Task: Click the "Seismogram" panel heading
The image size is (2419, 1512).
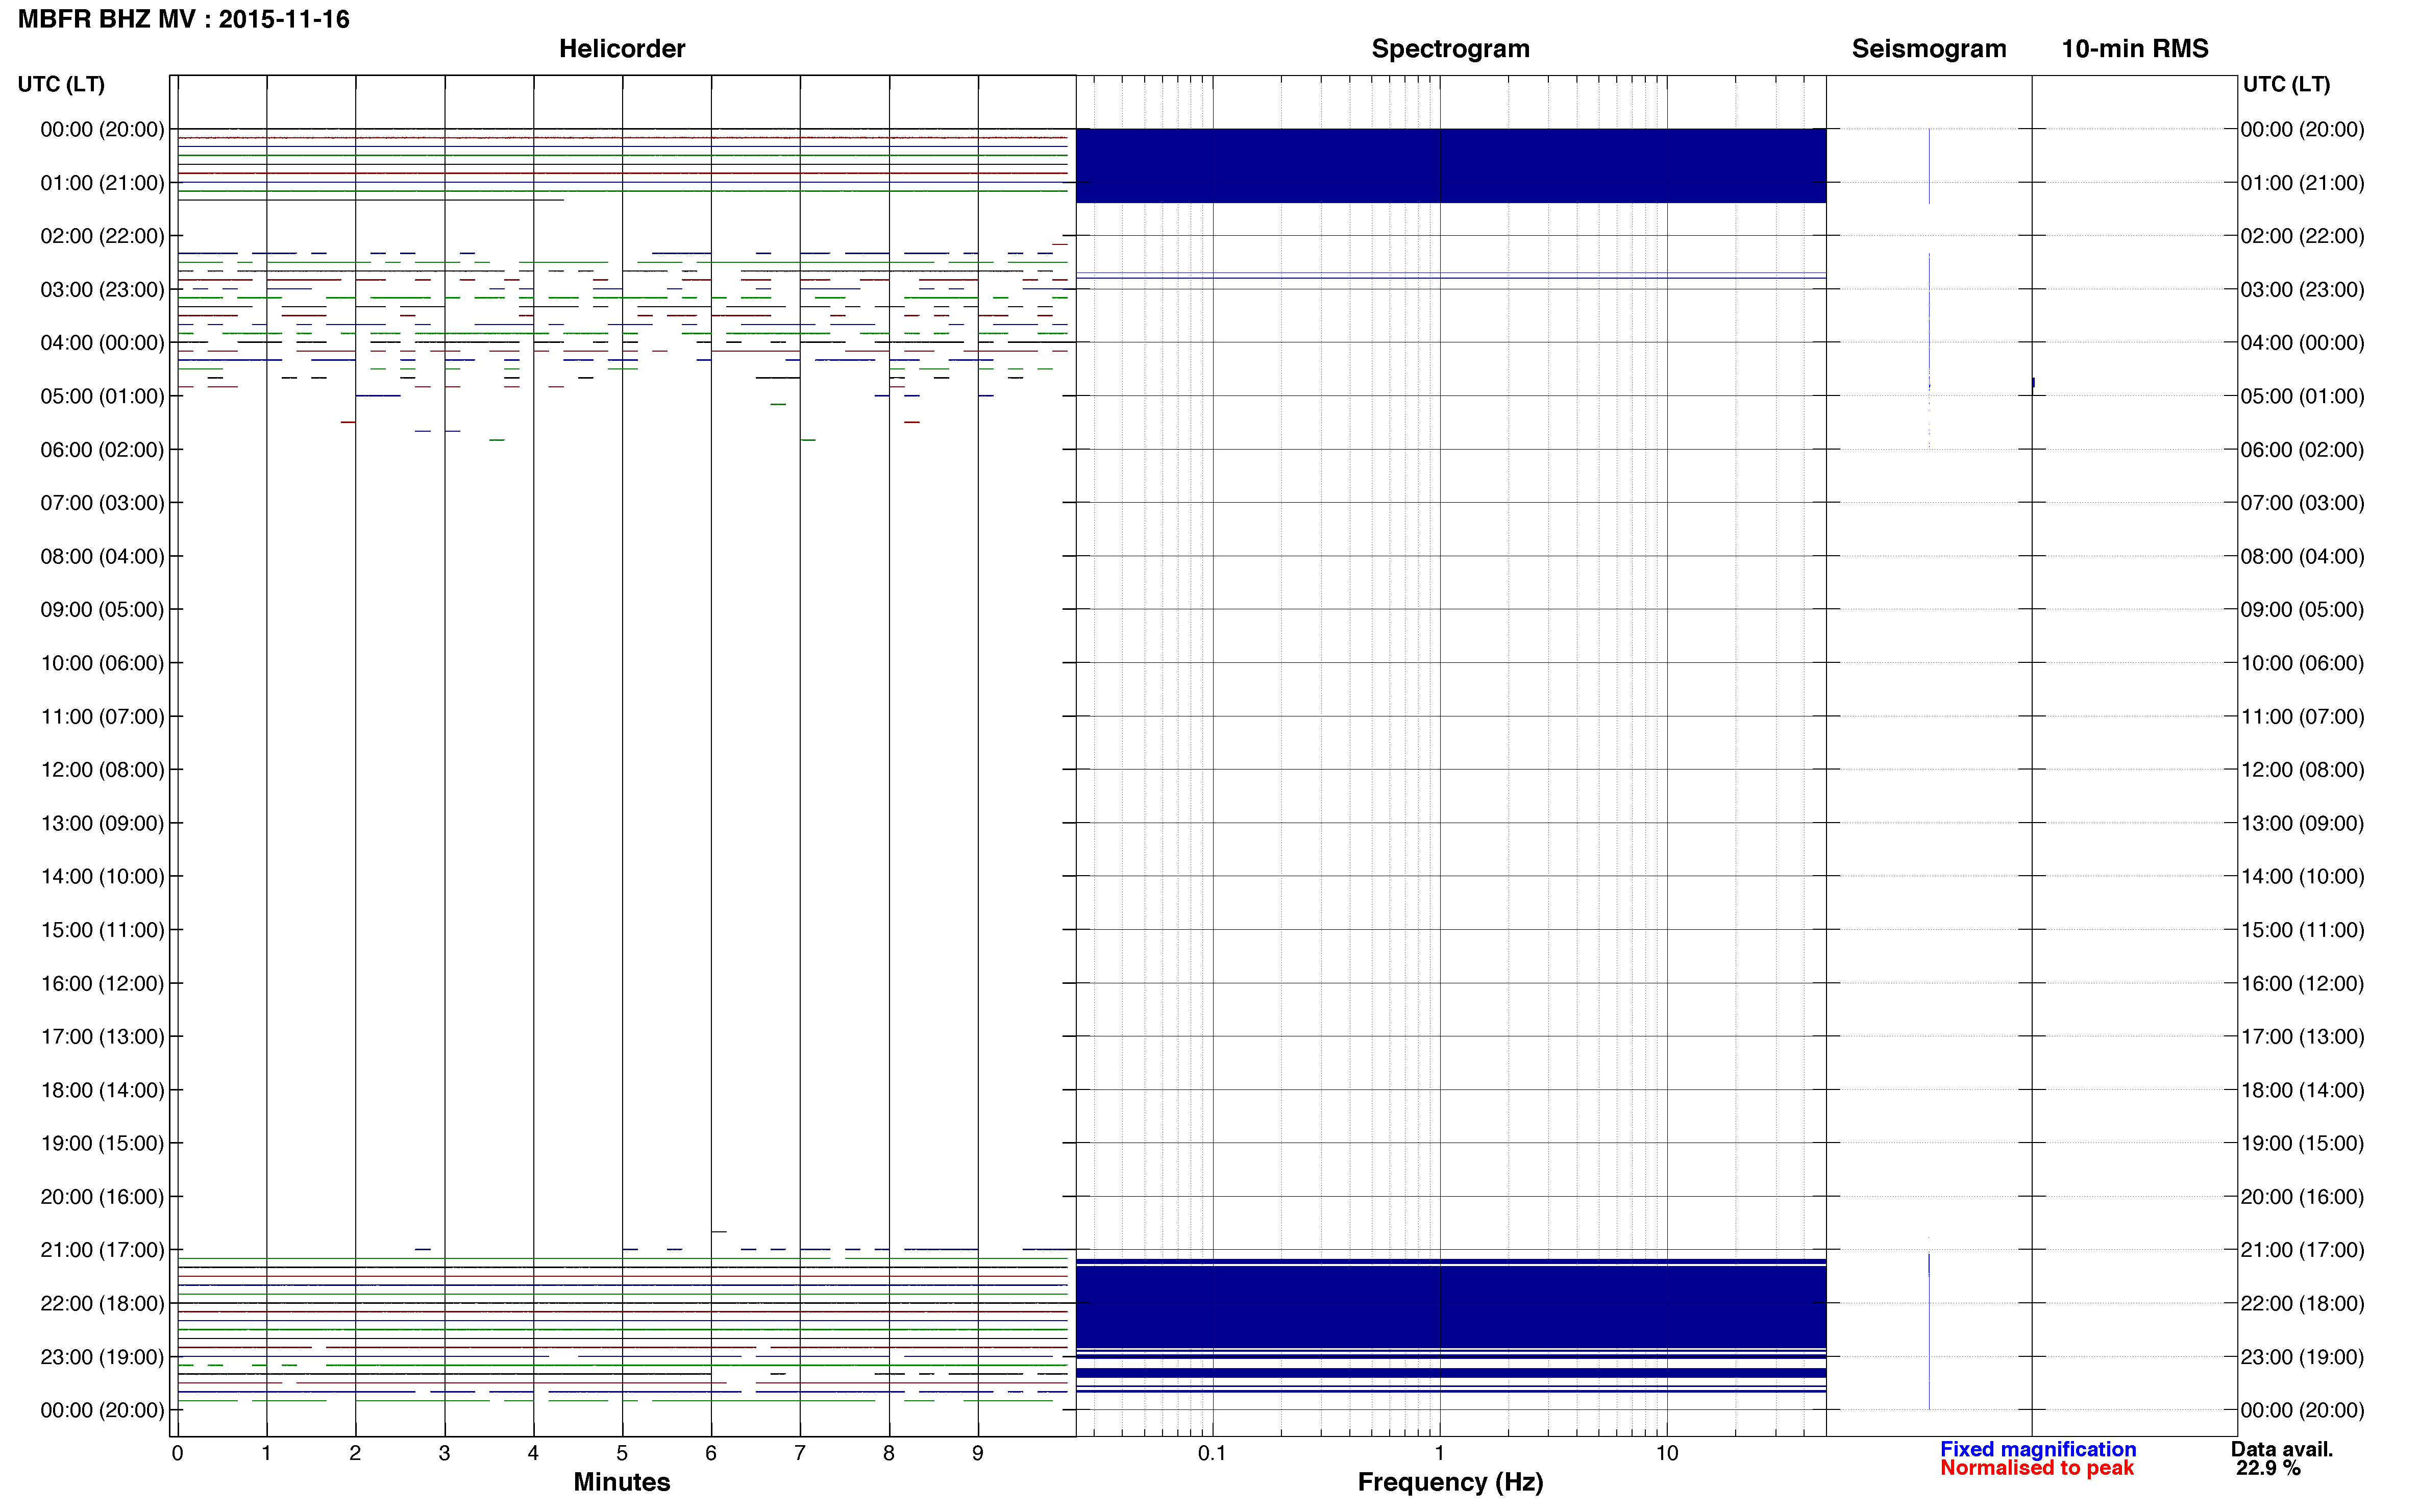Action: 1929,48
